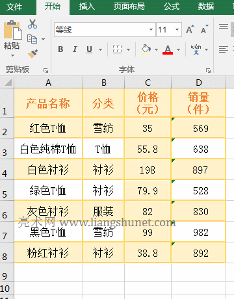Select the category cell 服装

(x=103, y=211)
